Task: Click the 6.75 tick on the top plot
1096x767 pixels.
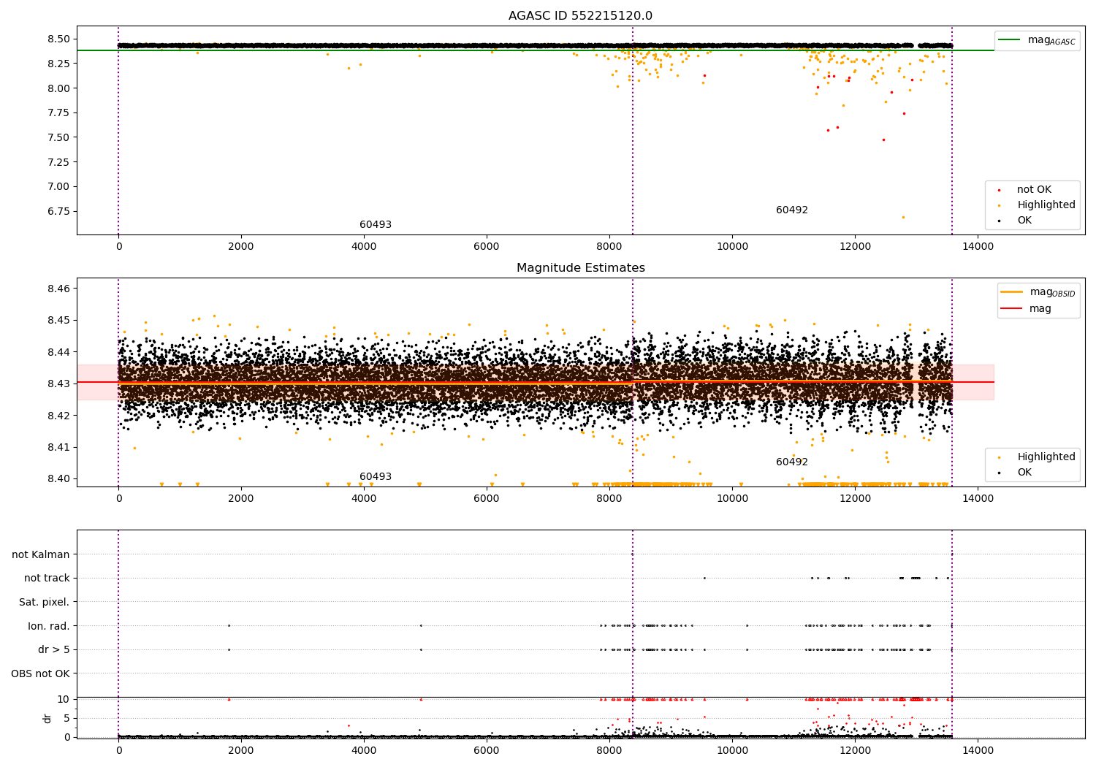Action: pos(58,211)
